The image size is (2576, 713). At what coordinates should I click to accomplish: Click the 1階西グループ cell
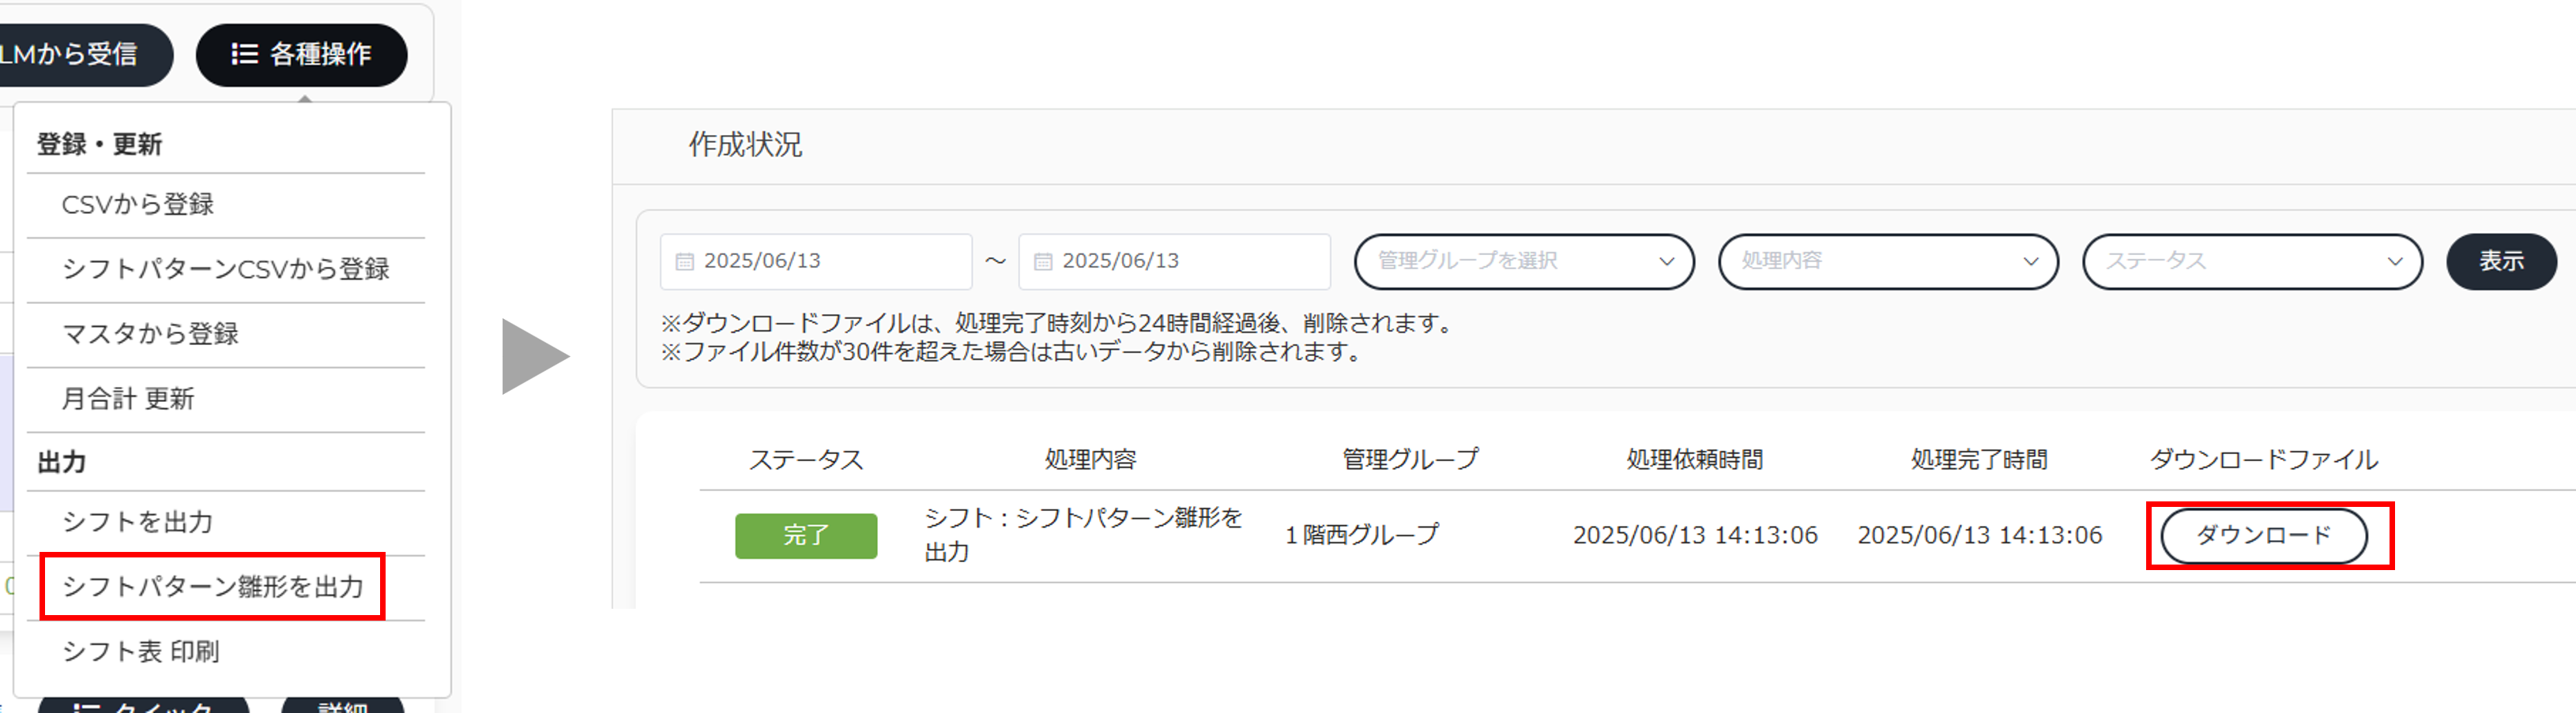point(1362,536)
